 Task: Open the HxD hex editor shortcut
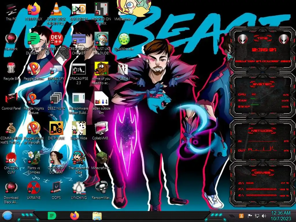tap(79, 9)
